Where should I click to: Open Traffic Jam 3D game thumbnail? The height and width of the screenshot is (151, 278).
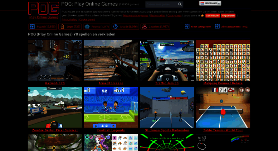[167, 60]
